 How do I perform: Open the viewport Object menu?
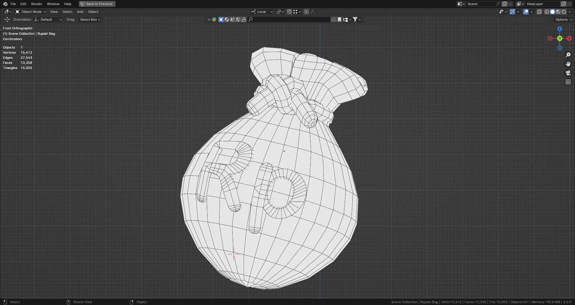(x=93, y=12)
